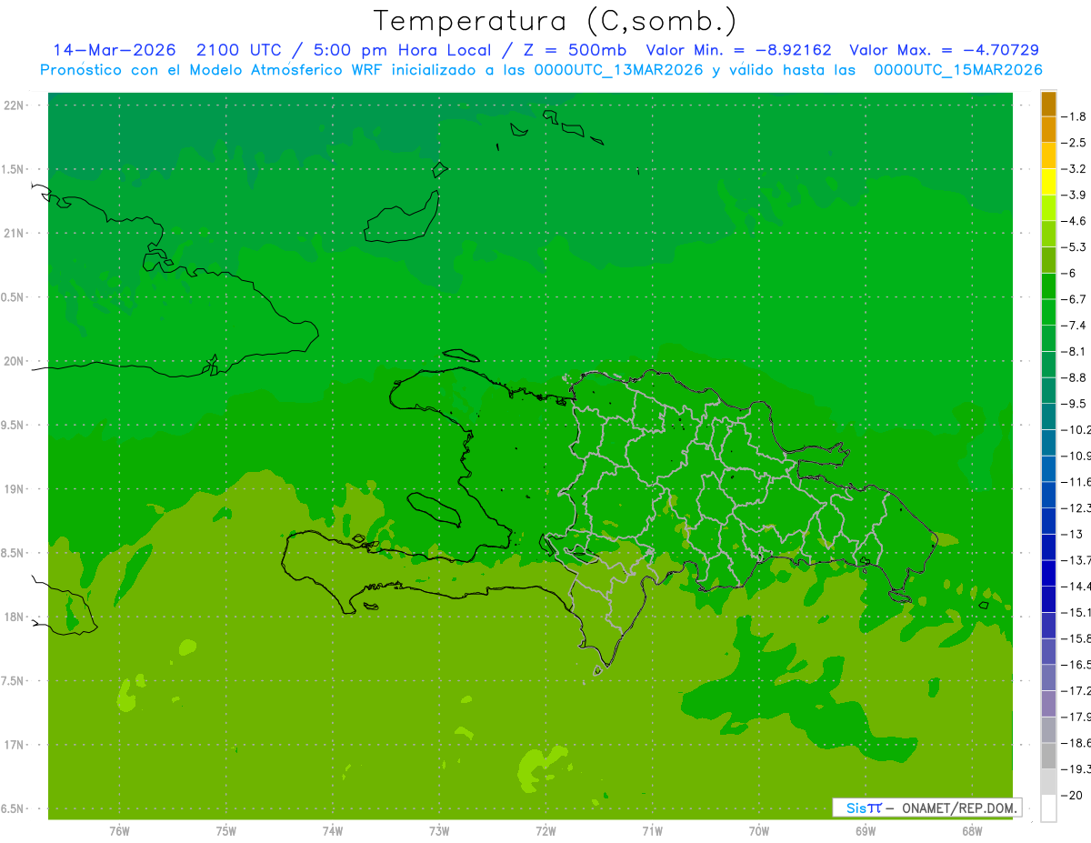The height and width of the screenshot is (843, 1091).
Task: Click the white legend segment below -20
Action: coord(1048,808)
